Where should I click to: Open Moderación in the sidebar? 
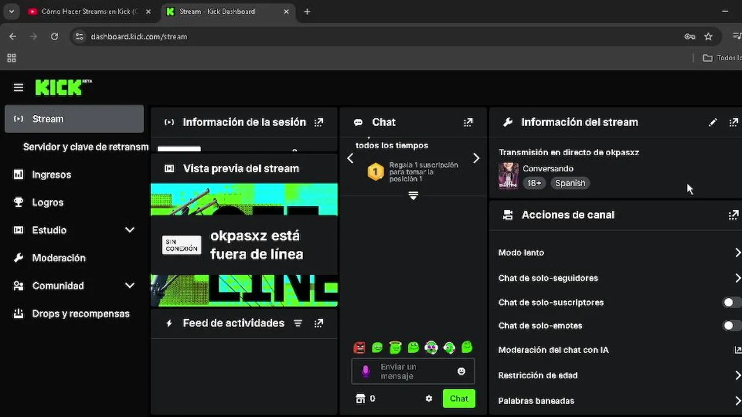tap(74, 258)
